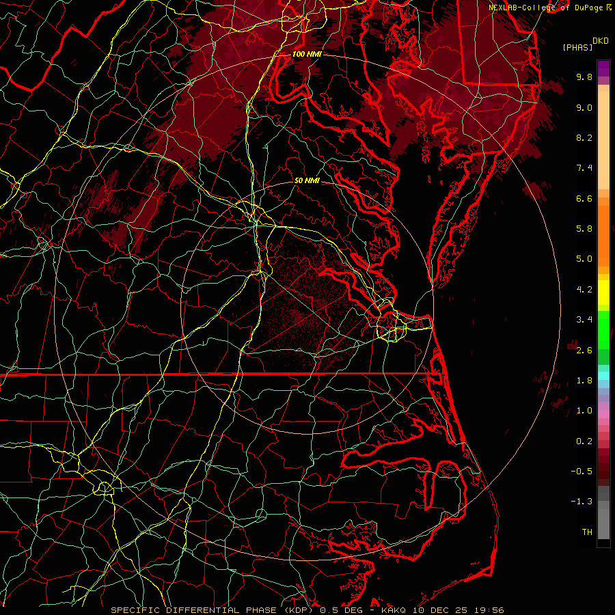Click the [PHAS] unit label
The height and width of the screenshot is (615, 615).
tap(577, 47)
